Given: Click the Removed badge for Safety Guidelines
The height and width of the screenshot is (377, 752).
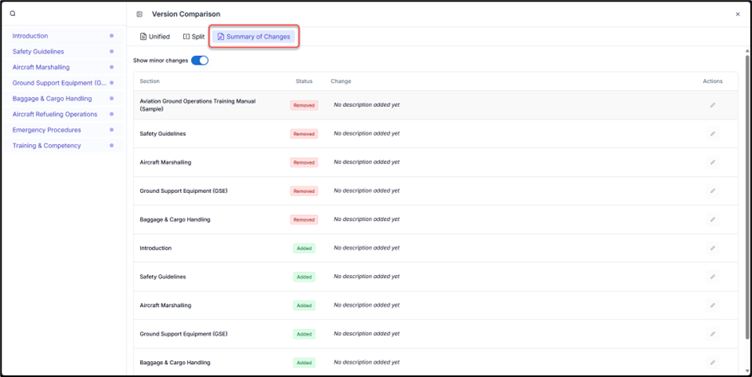Looking at the screenshot, I should 304,134.
